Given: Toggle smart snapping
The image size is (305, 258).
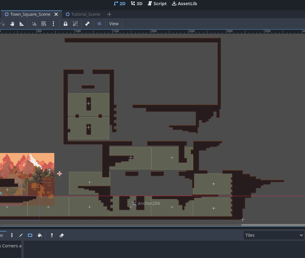Looking at the screenshot, I should tap(34, 24).
